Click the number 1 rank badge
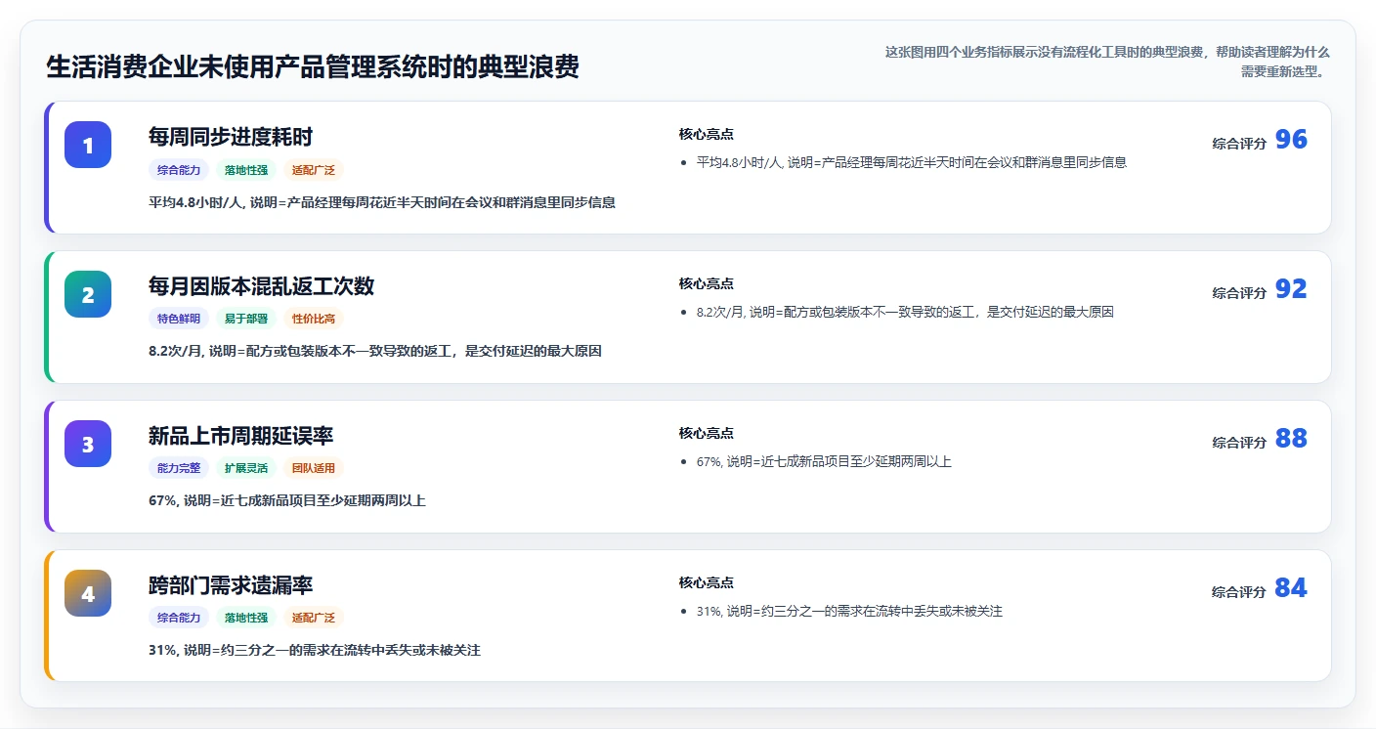This screenshot has height=729, width=1376. point(88,145)
